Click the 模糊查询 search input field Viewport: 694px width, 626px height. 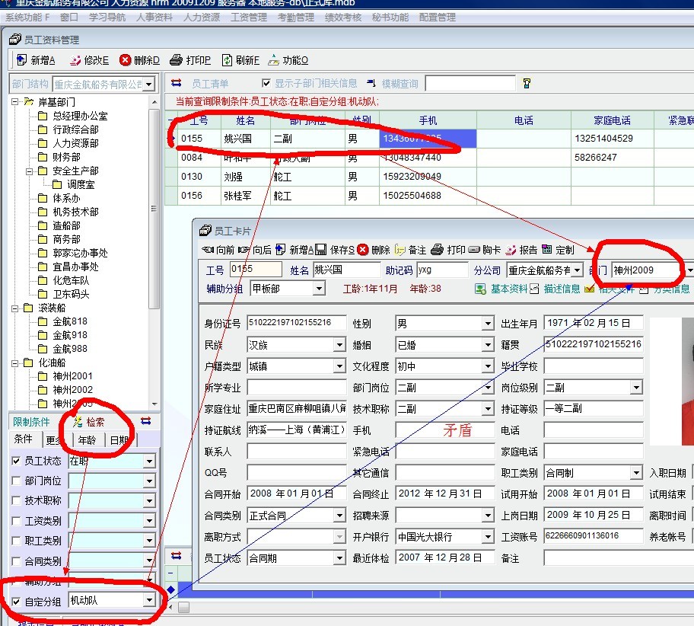(x=468, y=84)
